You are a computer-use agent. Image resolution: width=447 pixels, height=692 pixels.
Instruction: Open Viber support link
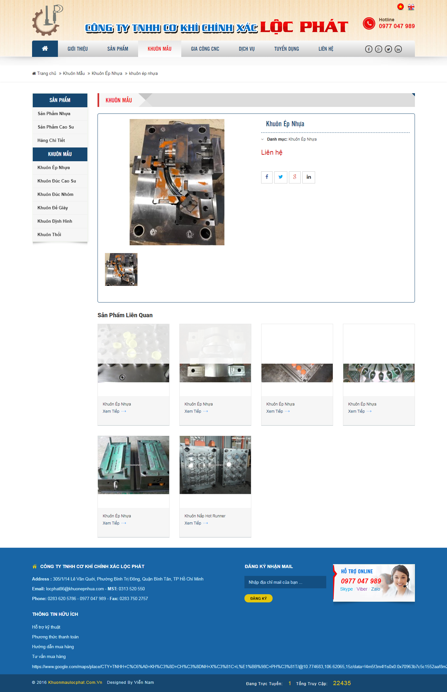coord(362,589)
